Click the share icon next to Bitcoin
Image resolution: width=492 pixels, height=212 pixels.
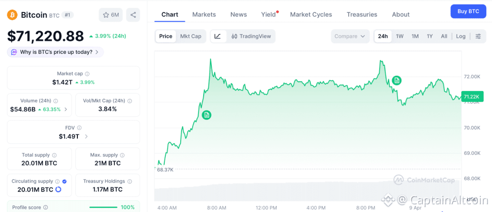[133, 15]
